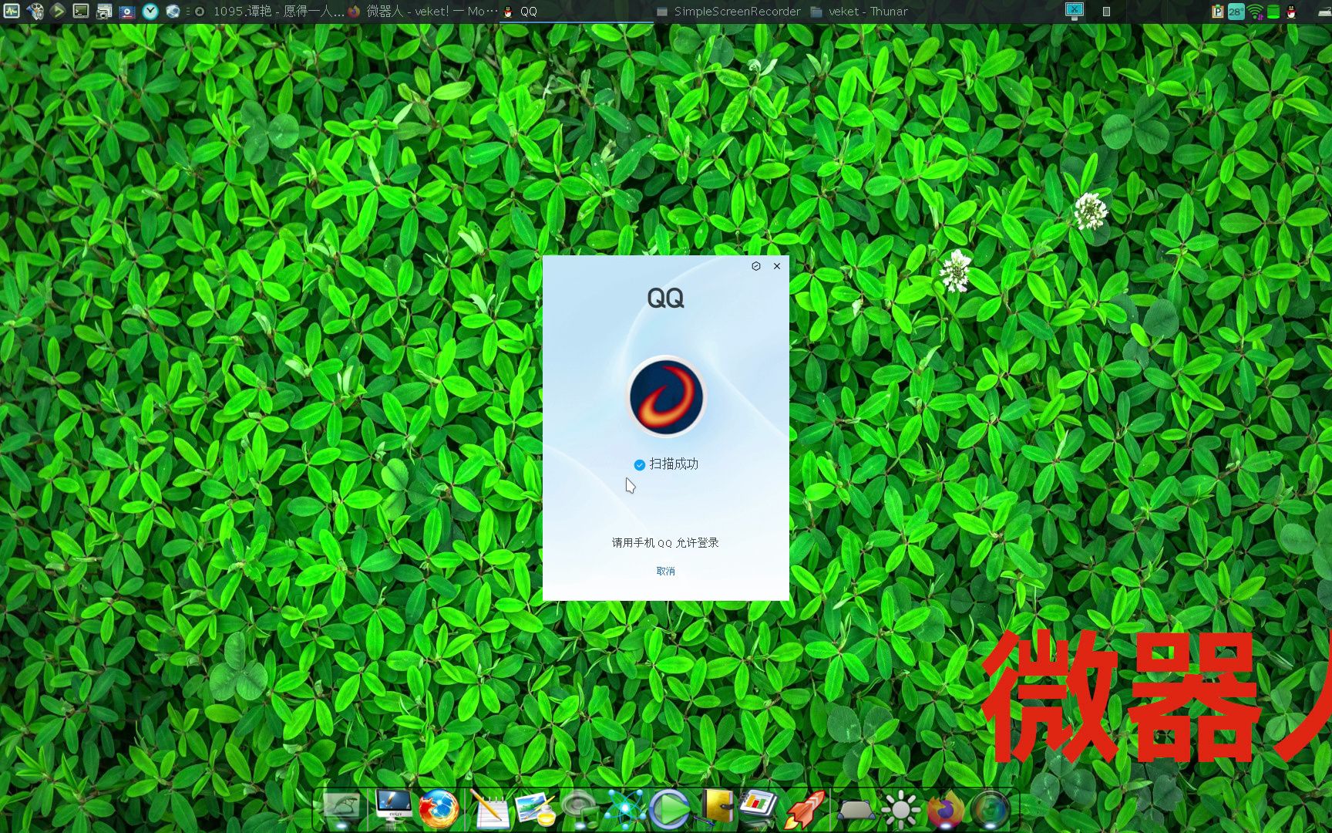
Task: Open the 28° temperature tray indicator
Action: [1236, 12]
